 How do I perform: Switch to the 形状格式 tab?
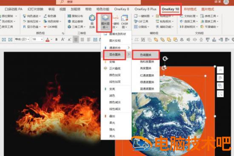(x=190, y=9)
